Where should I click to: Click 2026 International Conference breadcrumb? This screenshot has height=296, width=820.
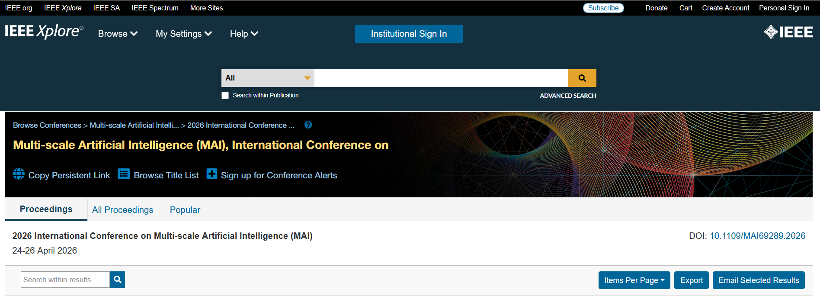coord(241,125)
